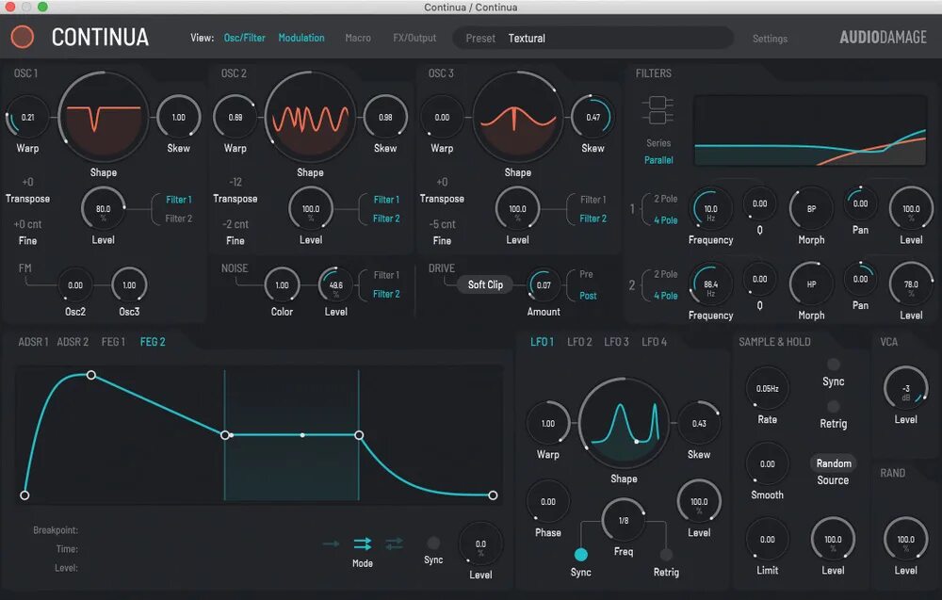Click the OSC 3 Skew knob

coord(593,117)
